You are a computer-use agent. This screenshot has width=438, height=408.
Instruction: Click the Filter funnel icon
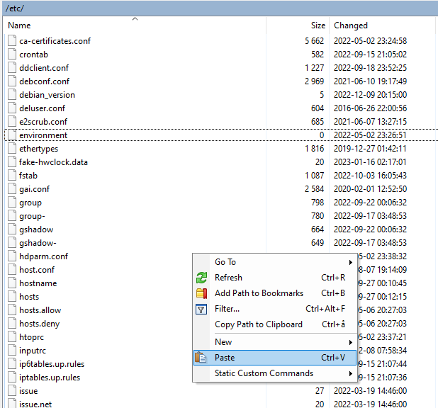click(x=201, y=309)
